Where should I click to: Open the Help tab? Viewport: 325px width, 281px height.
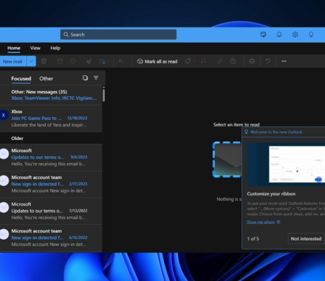pos(55,48)
